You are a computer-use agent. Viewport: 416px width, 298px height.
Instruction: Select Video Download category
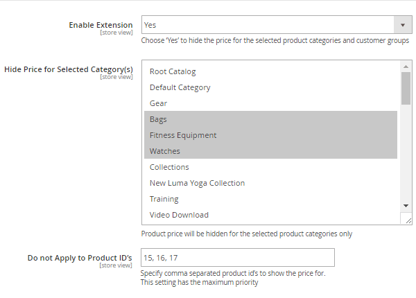[179, 215]
